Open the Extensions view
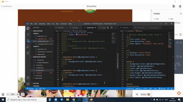The width and height of the screenshot is (183, 102). tap(28, 53)
